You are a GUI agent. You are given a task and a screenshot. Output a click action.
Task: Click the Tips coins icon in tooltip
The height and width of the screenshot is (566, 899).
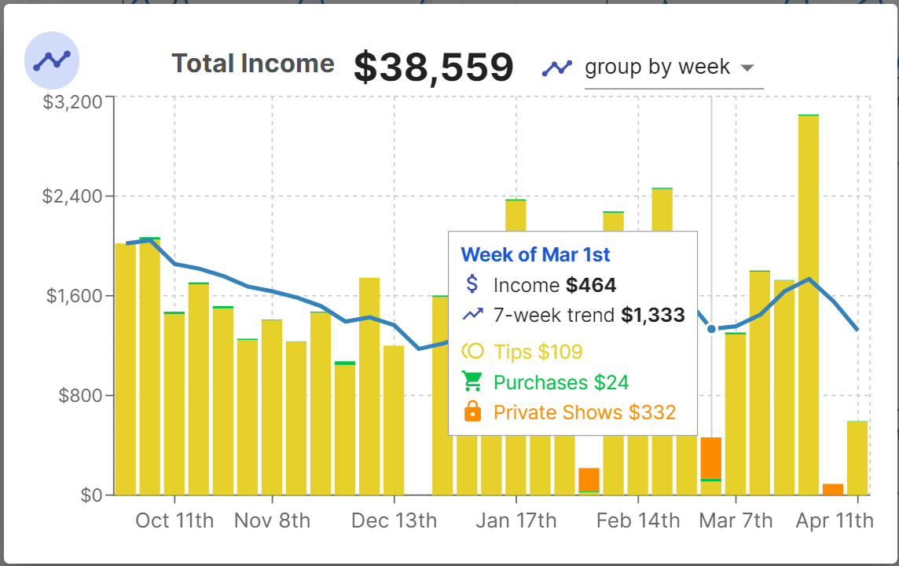472,351
